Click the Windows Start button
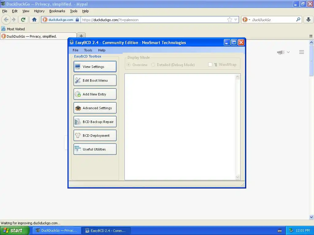This screenshot has width=314, height=235. [15, 230]
